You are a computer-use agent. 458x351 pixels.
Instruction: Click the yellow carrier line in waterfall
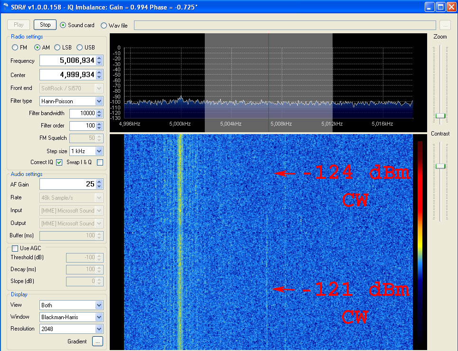point(180,242)
